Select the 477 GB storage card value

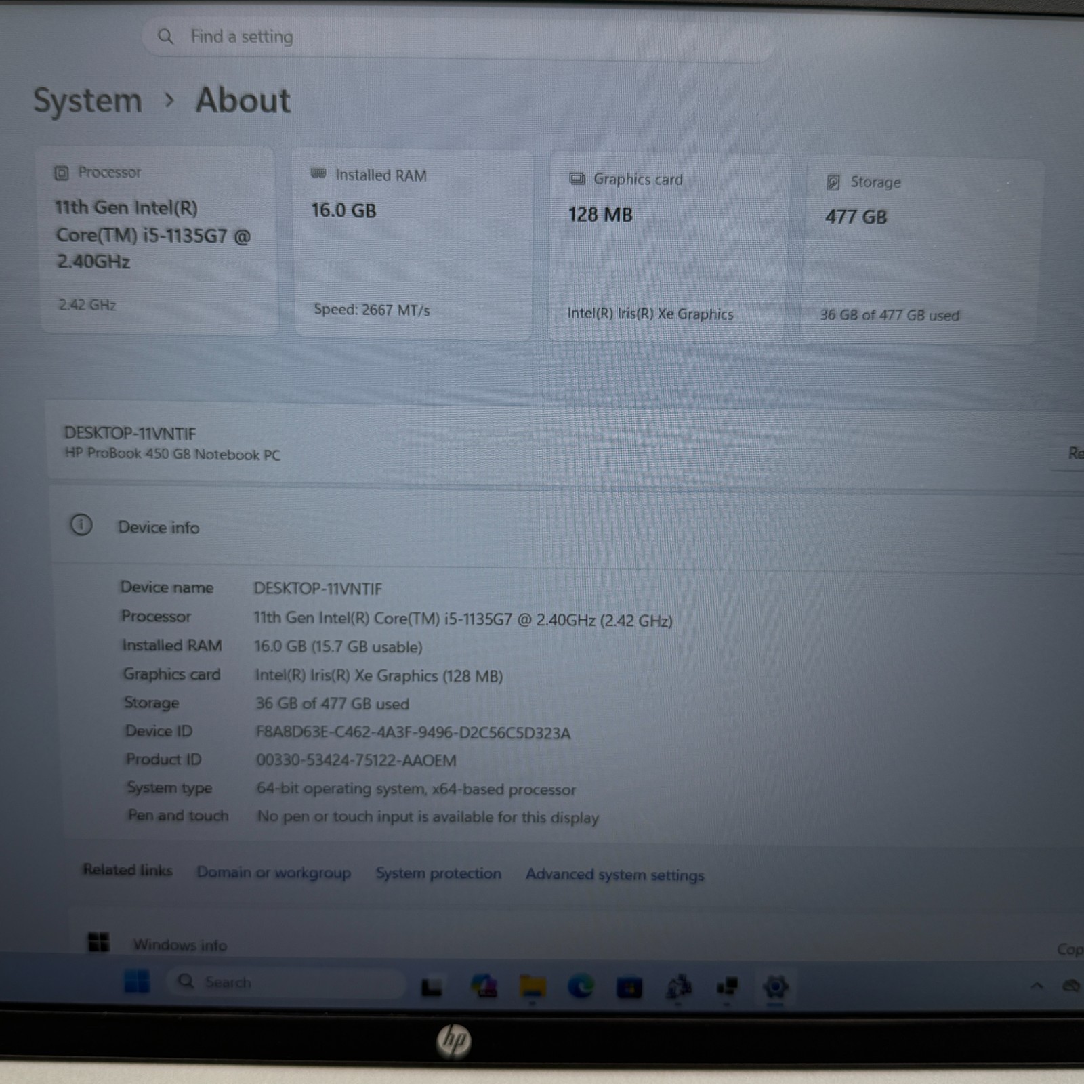click(856, 217)
